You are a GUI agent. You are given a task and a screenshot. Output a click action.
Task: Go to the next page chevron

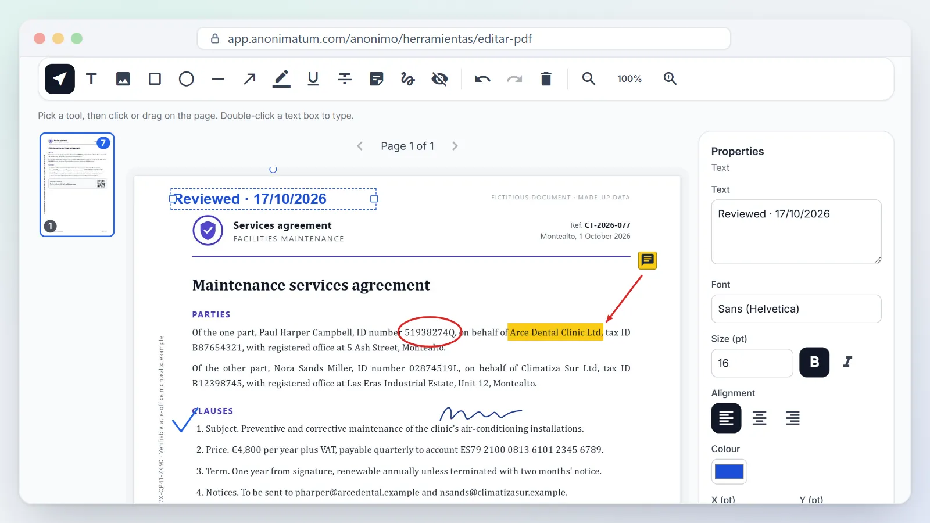(455, 146)
